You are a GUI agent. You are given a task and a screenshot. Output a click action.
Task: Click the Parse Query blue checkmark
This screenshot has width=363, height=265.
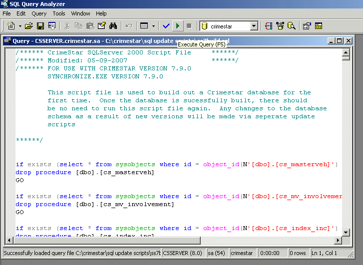point(166,26)
